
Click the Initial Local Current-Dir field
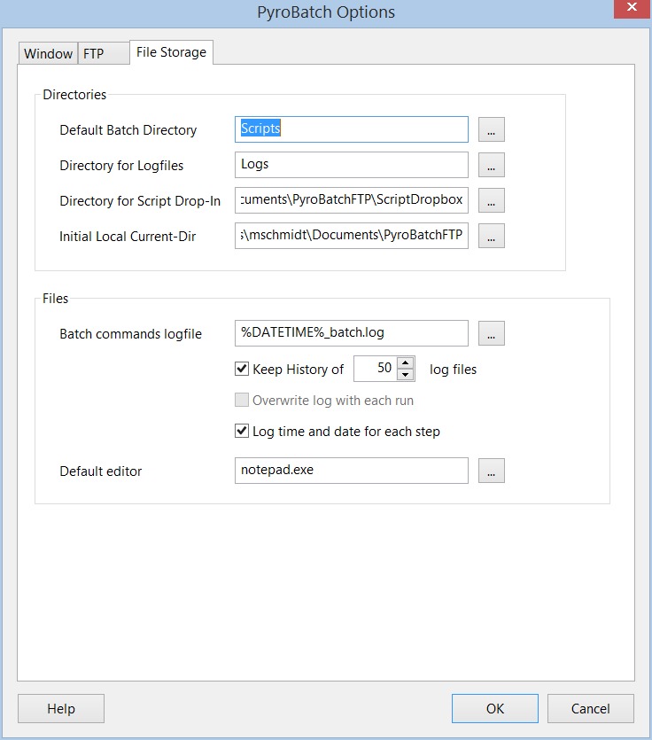click(352, 236)
